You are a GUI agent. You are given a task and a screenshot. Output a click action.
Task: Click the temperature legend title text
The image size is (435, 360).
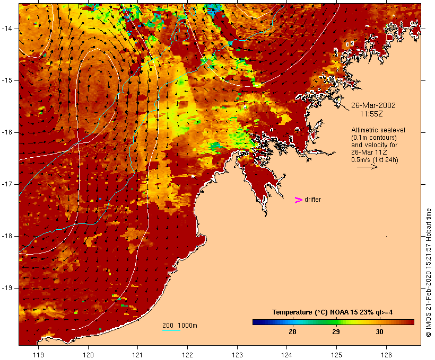[x=332, y=312]
